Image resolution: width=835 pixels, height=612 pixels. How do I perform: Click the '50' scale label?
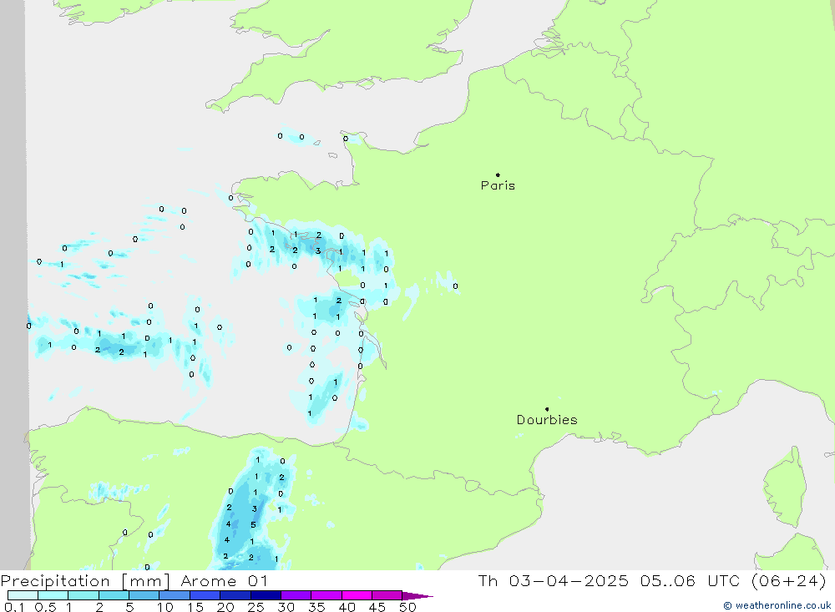coord(407,607)
